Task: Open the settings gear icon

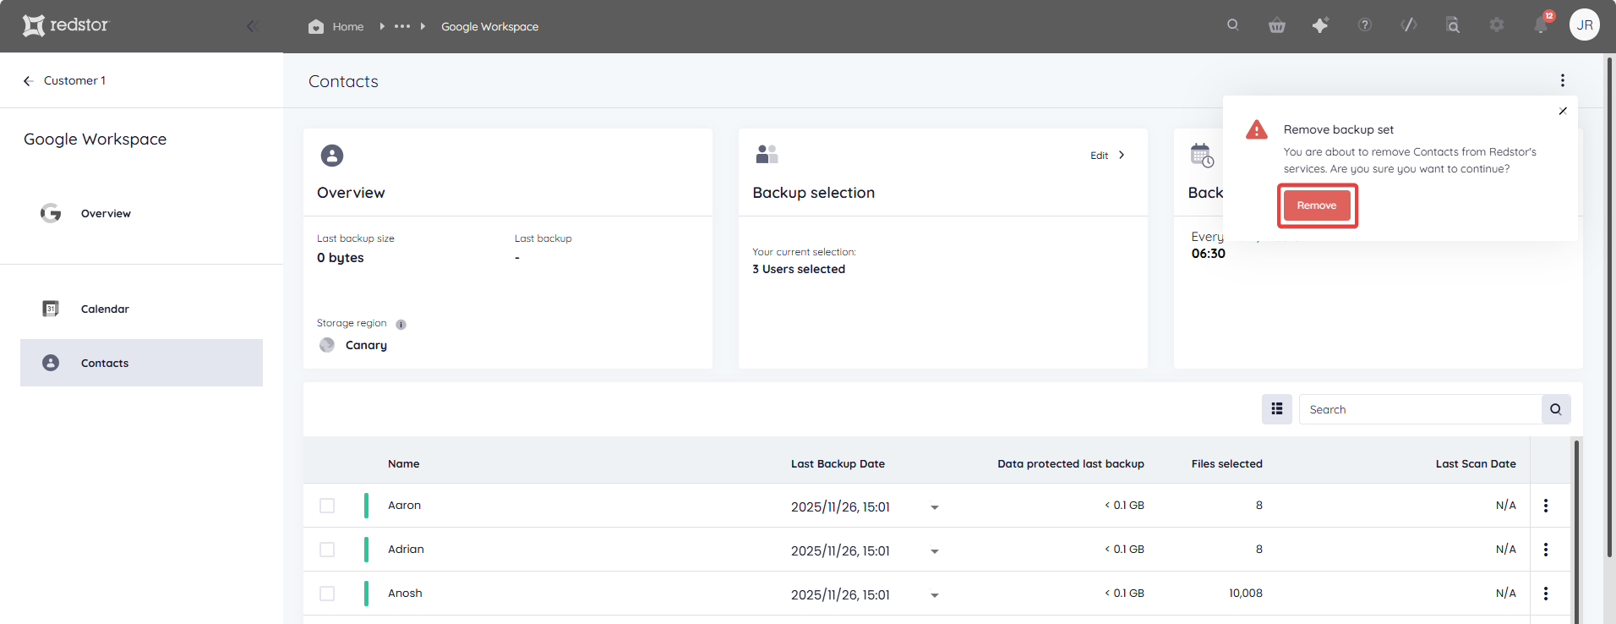Action: click(1497, 25)
